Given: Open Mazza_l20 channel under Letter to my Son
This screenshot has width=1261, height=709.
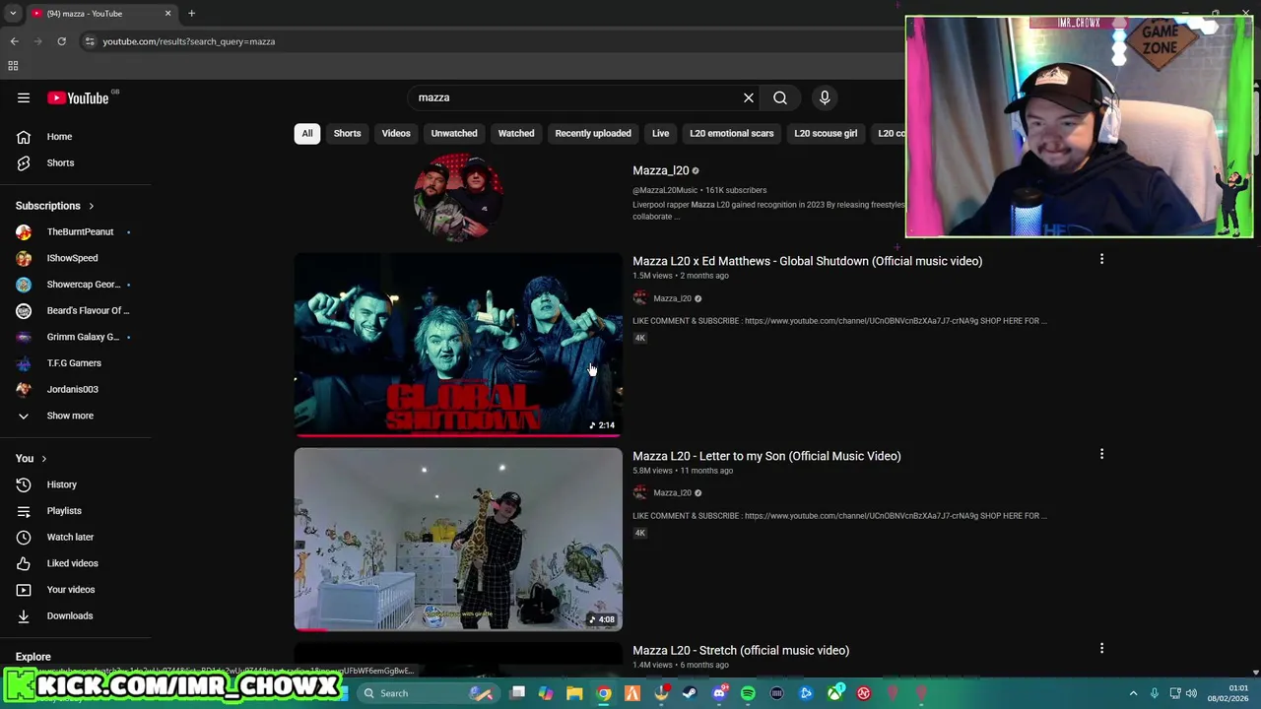Looking at the screenshot, I should (672, 492).
